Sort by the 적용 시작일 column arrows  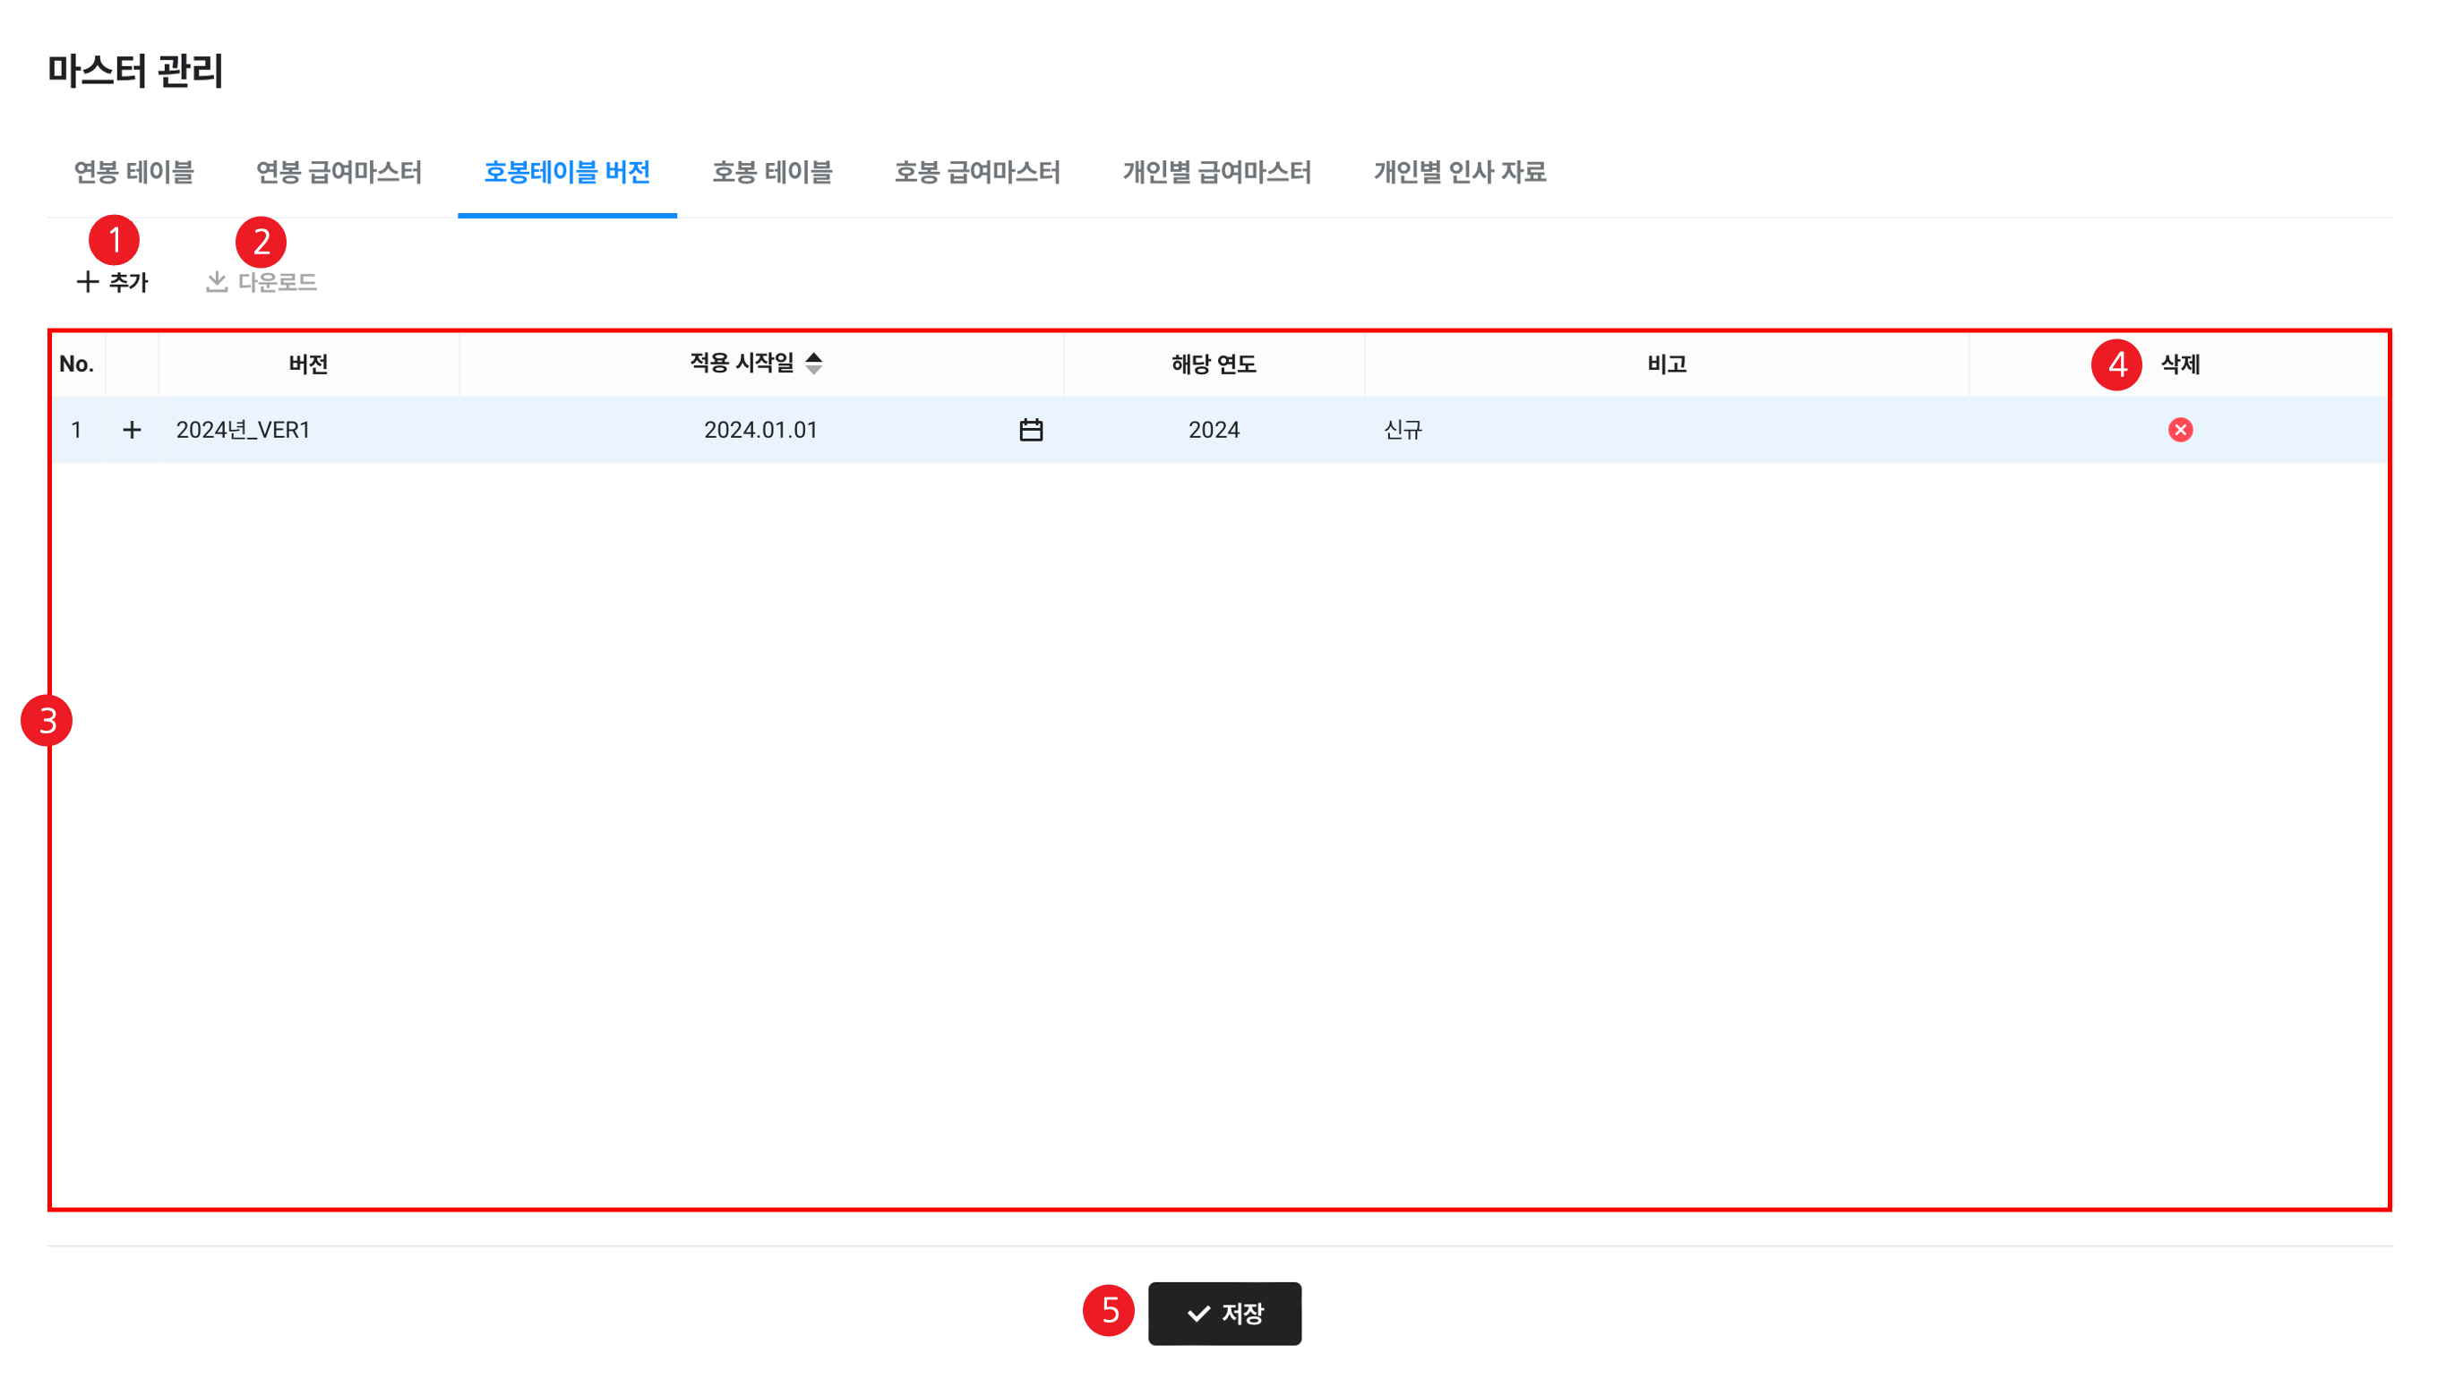click(x=814, y=363)
